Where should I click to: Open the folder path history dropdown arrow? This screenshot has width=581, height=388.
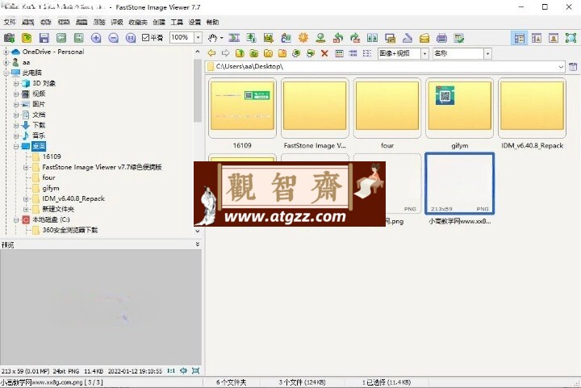(561, 67)
